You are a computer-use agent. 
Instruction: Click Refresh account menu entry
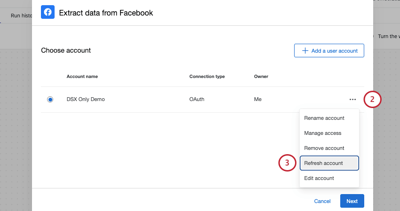[x=324, y=163]
